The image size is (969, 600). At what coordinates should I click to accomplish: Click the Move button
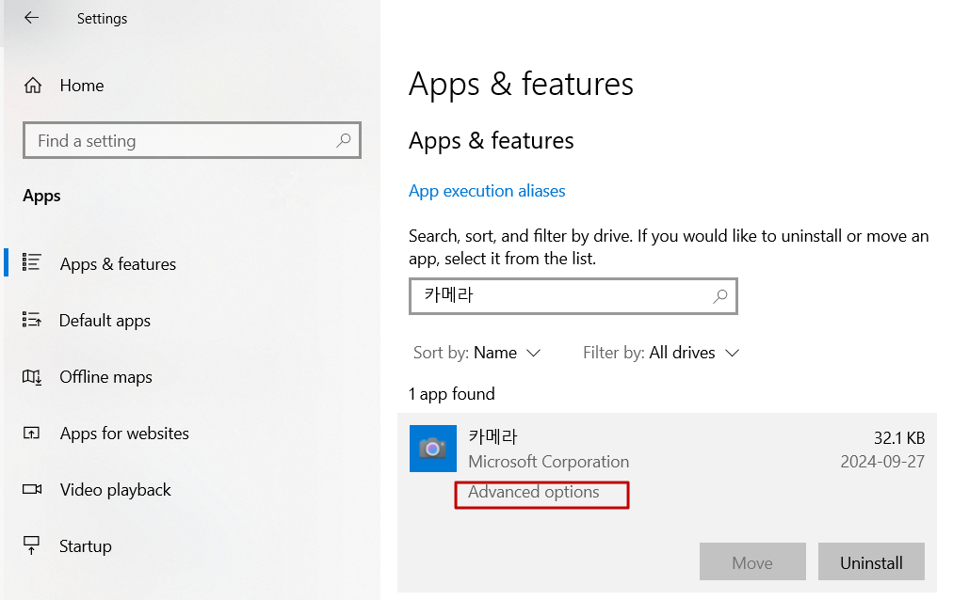(752, 561)
